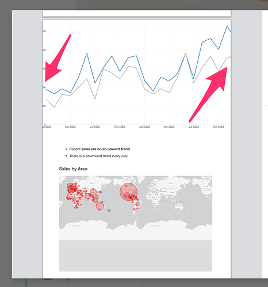Click the 'Jan 2023' axis label

point(144,127)
